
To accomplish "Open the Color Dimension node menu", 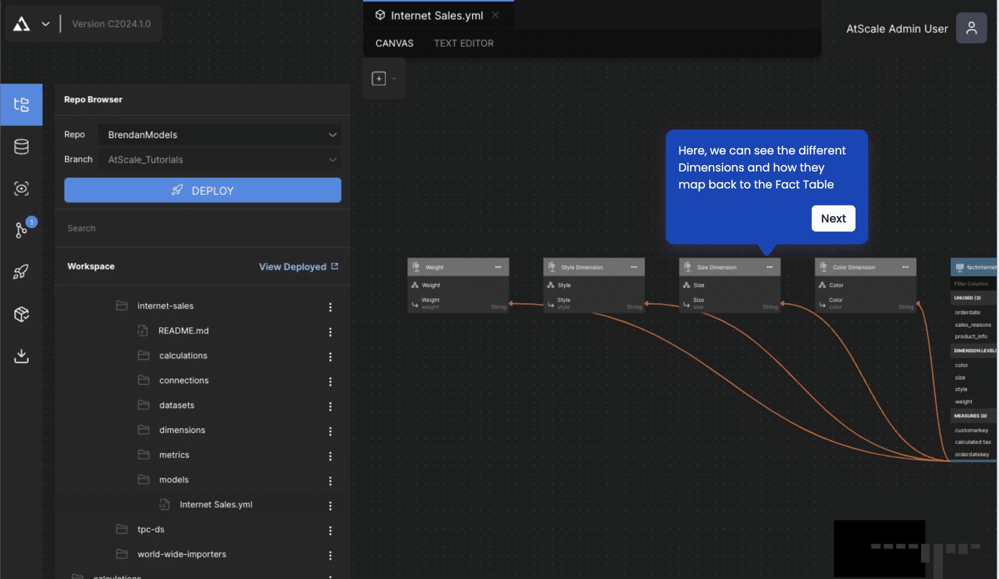I will (x=905, y=267).
